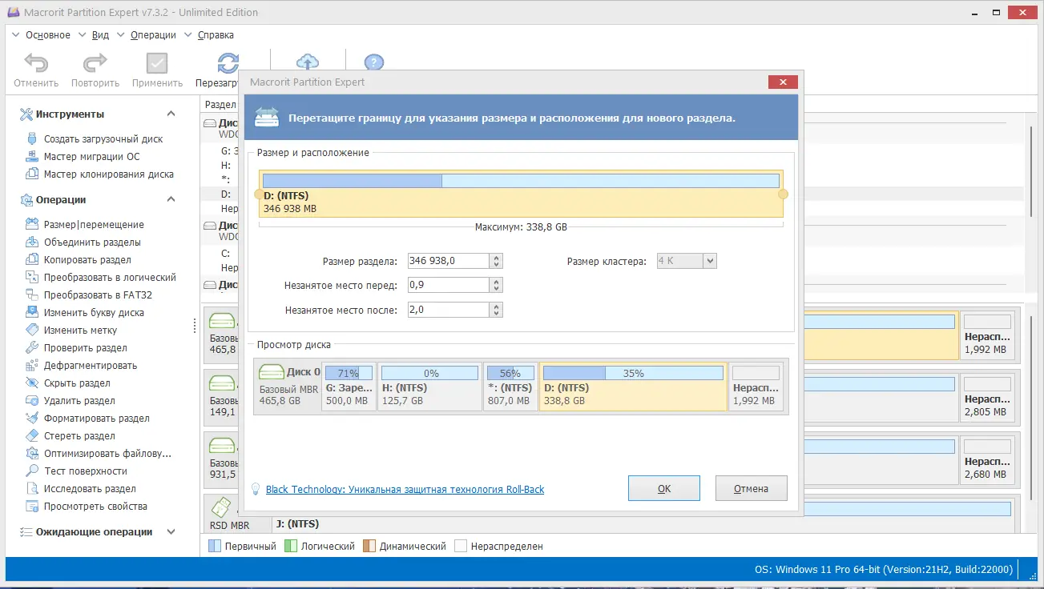The height and width of the screenshot is (589, 1044).
Task: Open the Black Technology Roll-Back link
Action: (x=405, y=490)
